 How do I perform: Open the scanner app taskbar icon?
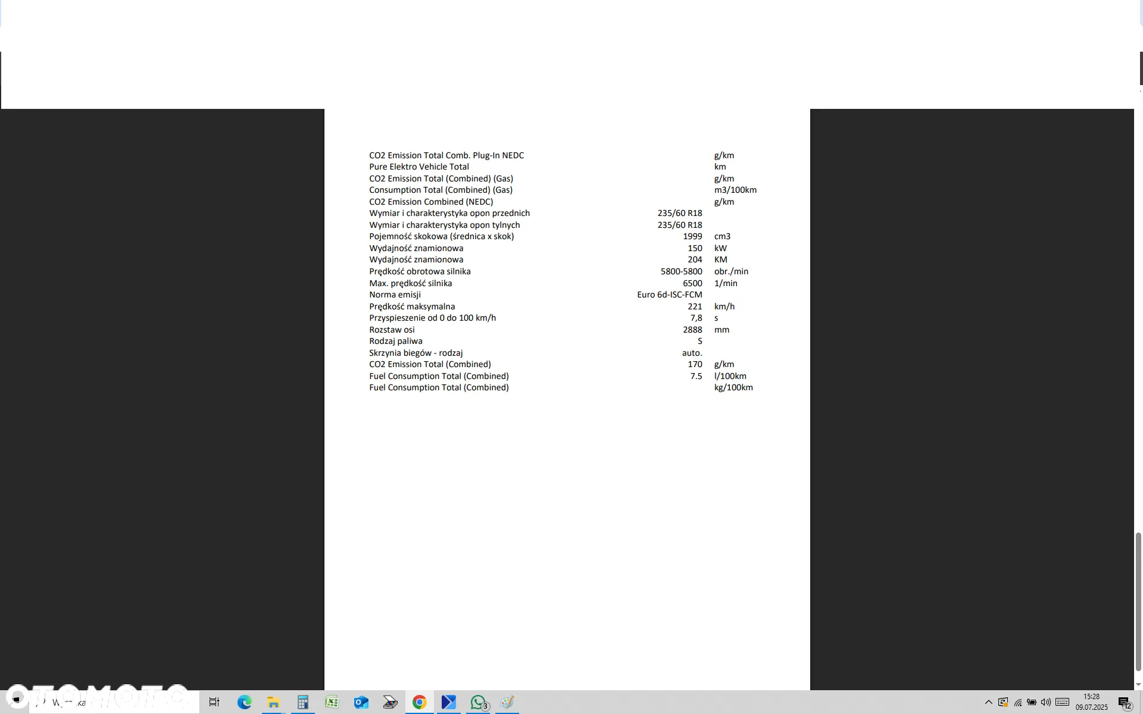pyautogui.click(x=390, y=702)
